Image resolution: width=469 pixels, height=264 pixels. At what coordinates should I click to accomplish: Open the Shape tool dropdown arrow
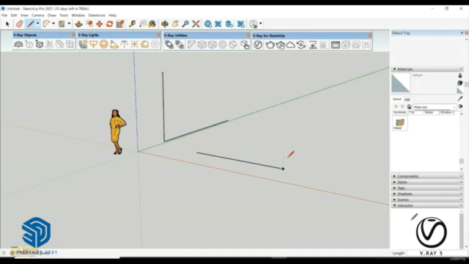pyautogui.click(x=69, y=23)
